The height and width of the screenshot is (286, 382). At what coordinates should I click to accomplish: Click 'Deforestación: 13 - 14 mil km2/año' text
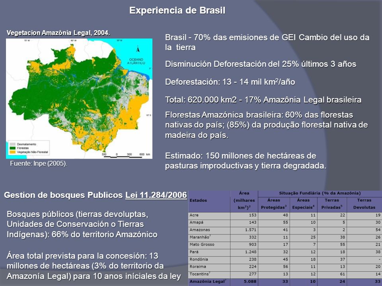(230, 82)
